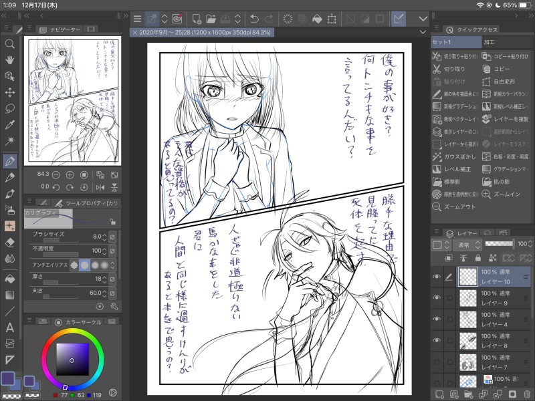Select the Fill bucket tool in toolbox
This screenshot has width=535, height=401.
click(x=10, y=279)
